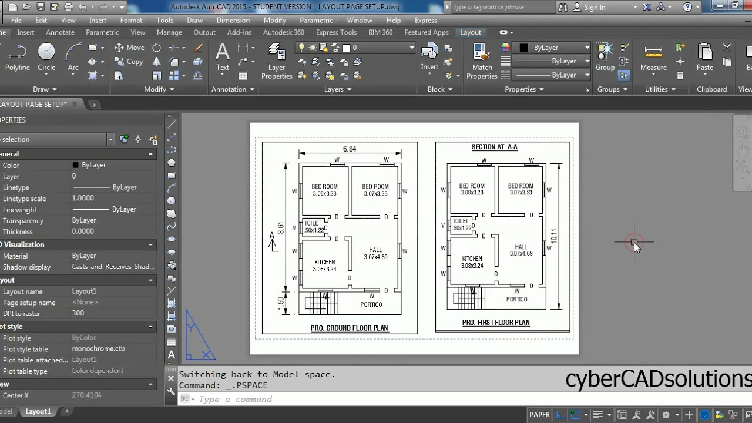Viewport: 752px width, 423px height.
Task: Activate the Copy tool in Modify
Action: (x=129, y=62)
